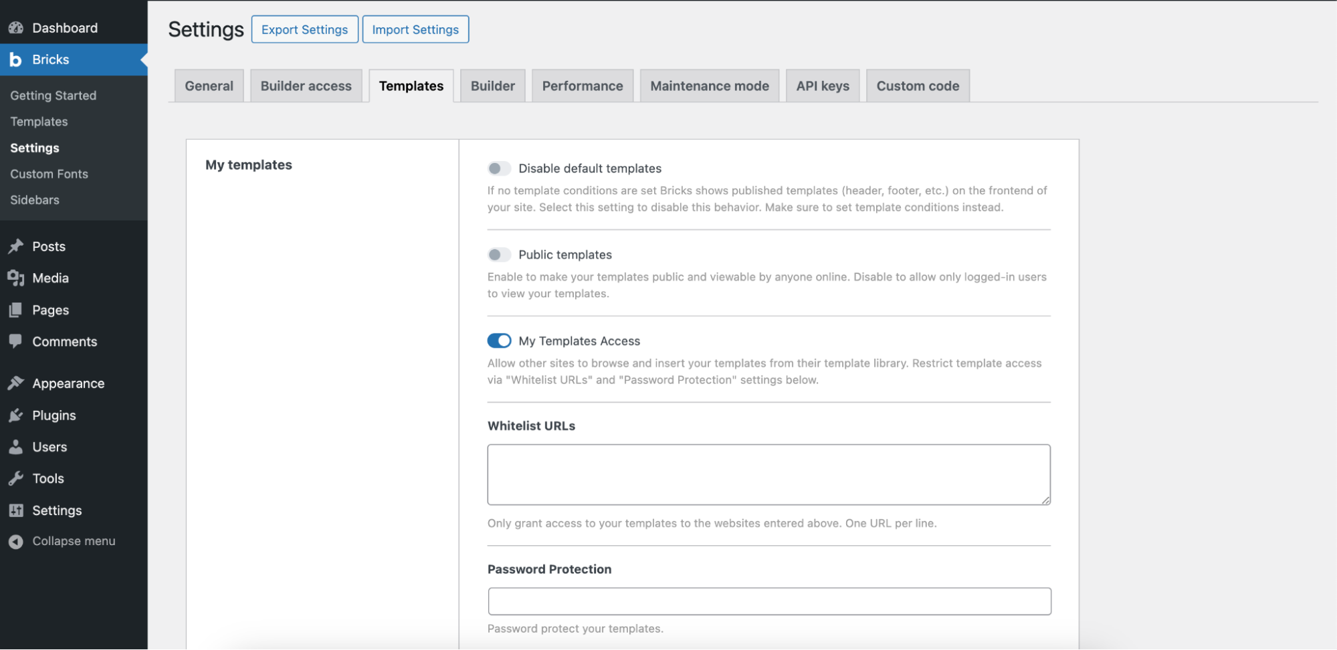Viewport: 1337px width, 650px height.
Task: Open Plugins via the plug icon
Action: (x=16, y=416)
